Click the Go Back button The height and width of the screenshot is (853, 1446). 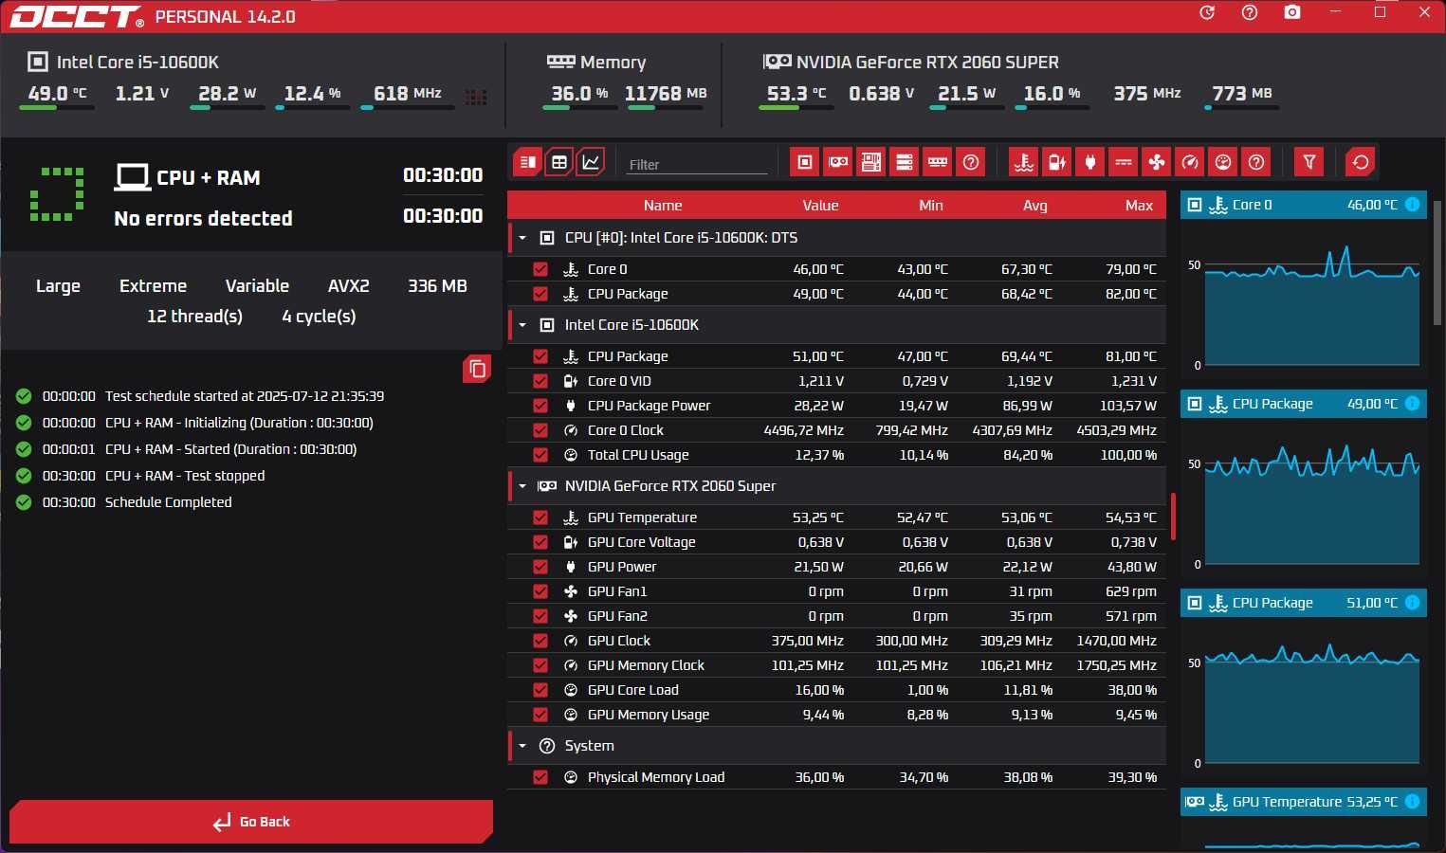pyautogui.click(x=251, y=822)
